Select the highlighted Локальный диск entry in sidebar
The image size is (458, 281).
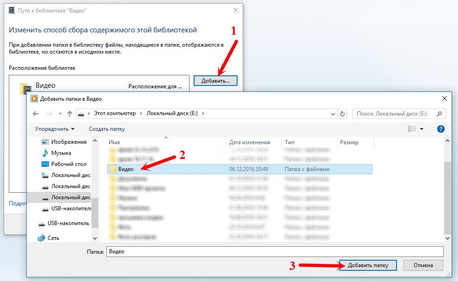click(x=59, y=197)
